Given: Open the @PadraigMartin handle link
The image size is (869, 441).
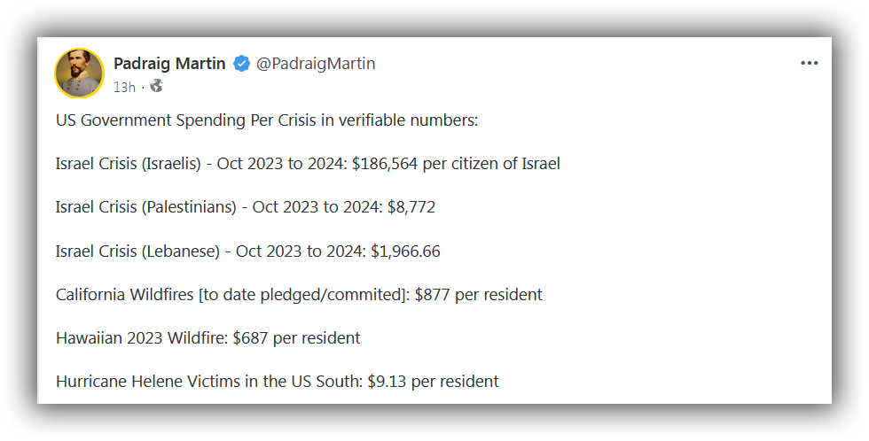Looking at the screenshot, I should point(316,64).
